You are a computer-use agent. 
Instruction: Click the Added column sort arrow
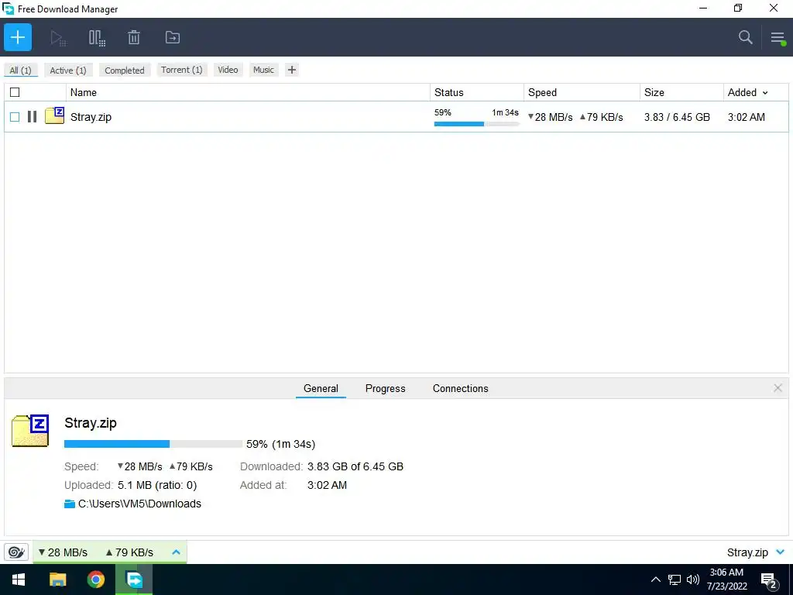(x=765, y=93)
